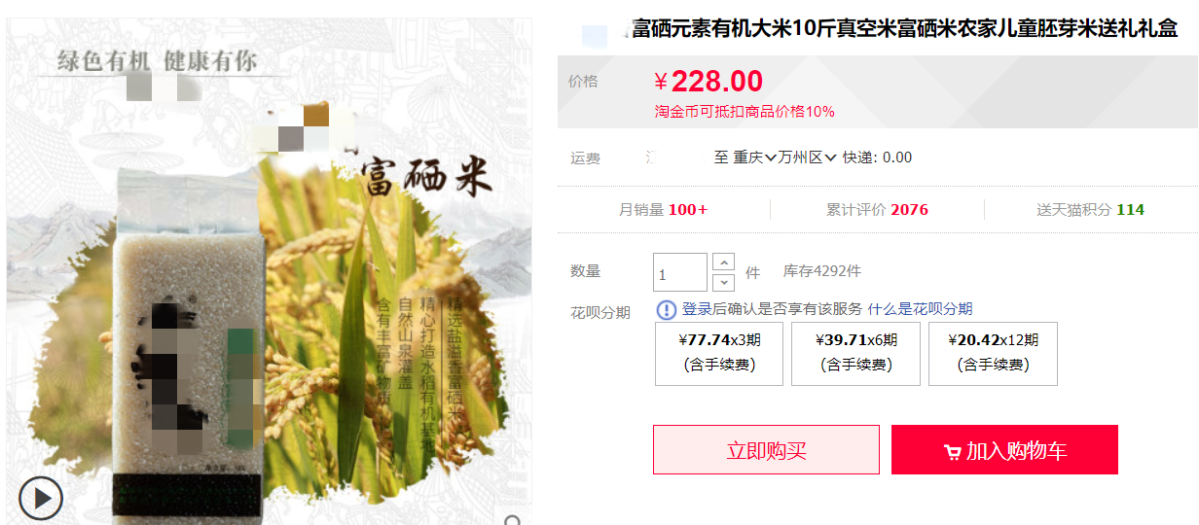Viewport: 1199px width, 525px height.
Task: Click the 富硒米 main product image
Action: coord(270,271)
